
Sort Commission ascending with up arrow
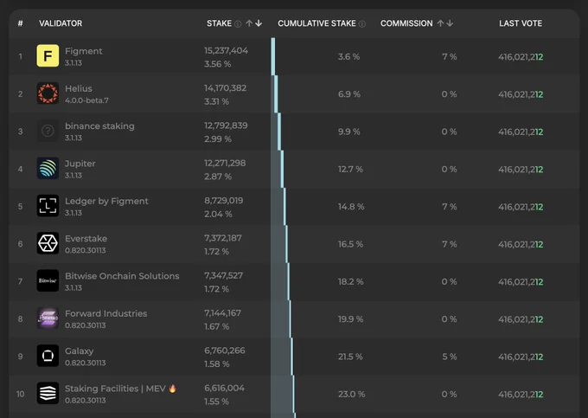tap(441, 23)
